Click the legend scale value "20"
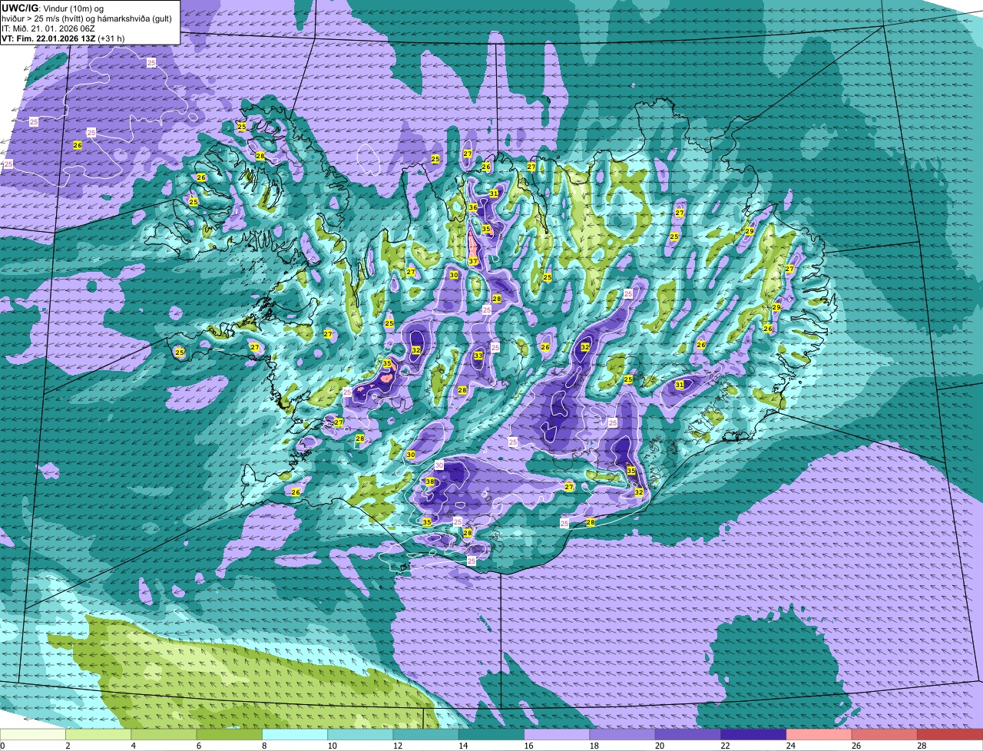 coord(659,746)
